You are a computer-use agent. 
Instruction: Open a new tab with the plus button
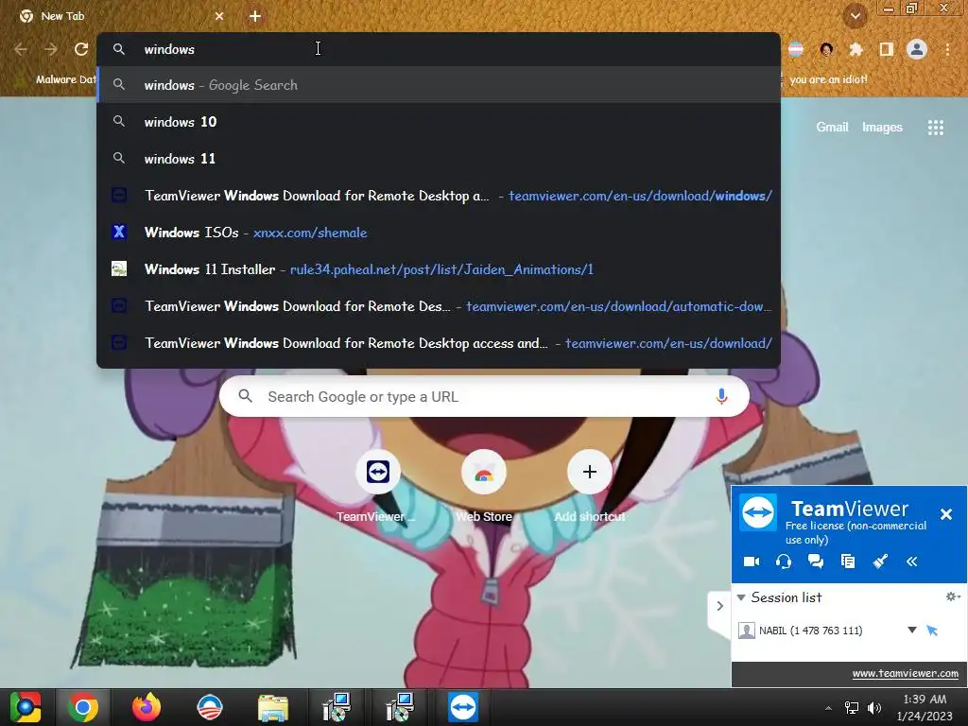point(255,16)
